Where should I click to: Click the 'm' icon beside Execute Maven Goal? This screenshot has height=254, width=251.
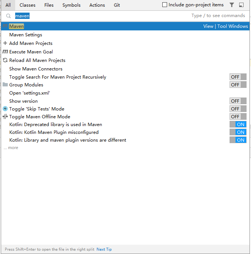(x=5, y=52)
